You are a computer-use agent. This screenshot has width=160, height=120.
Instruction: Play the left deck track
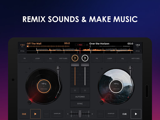tap(35, 114)
